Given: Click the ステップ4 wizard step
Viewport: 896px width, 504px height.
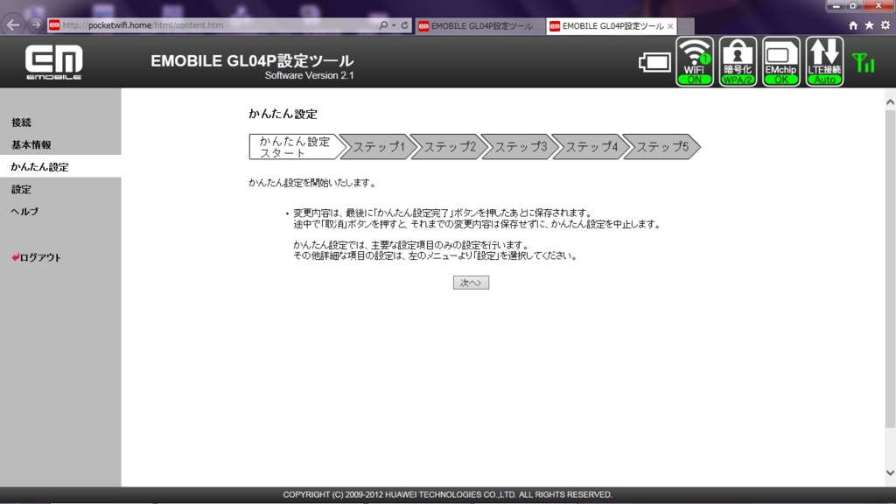Looking at the screenshot, I should 591,147.
